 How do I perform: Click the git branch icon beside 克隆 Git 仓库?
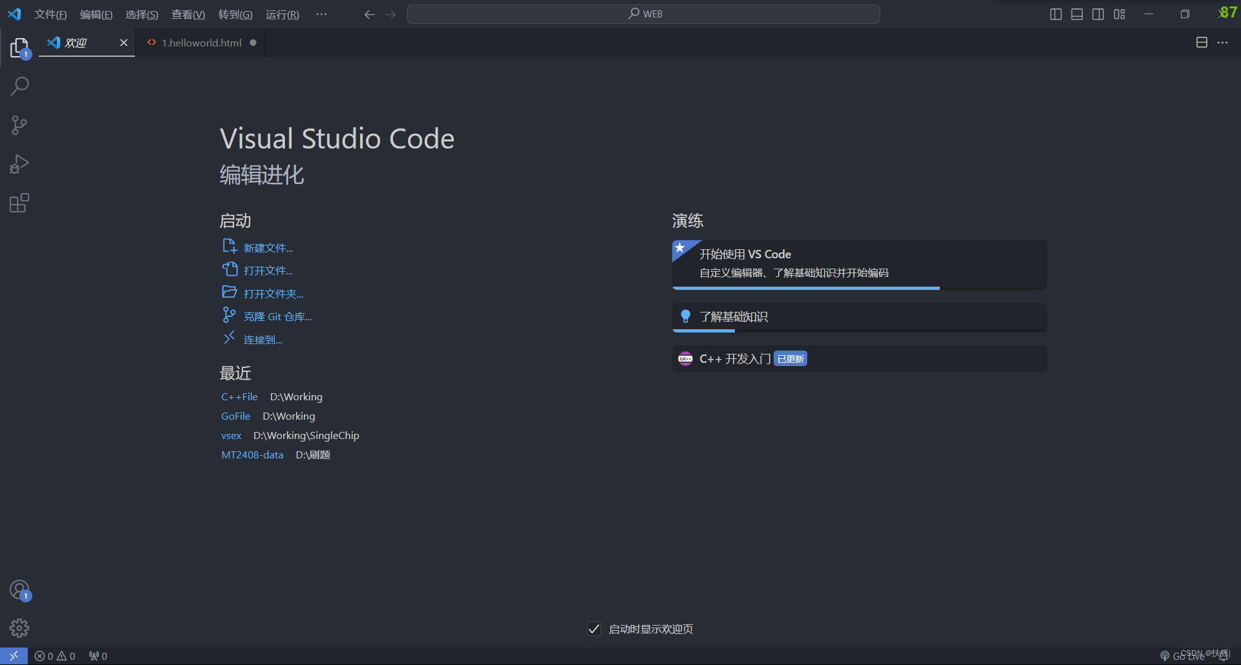click(x=229, y=314)
